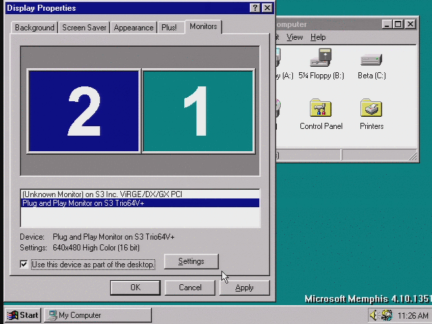Uncheck Use this device as part of desktop

pyautogui.click(x=24, y=264)
